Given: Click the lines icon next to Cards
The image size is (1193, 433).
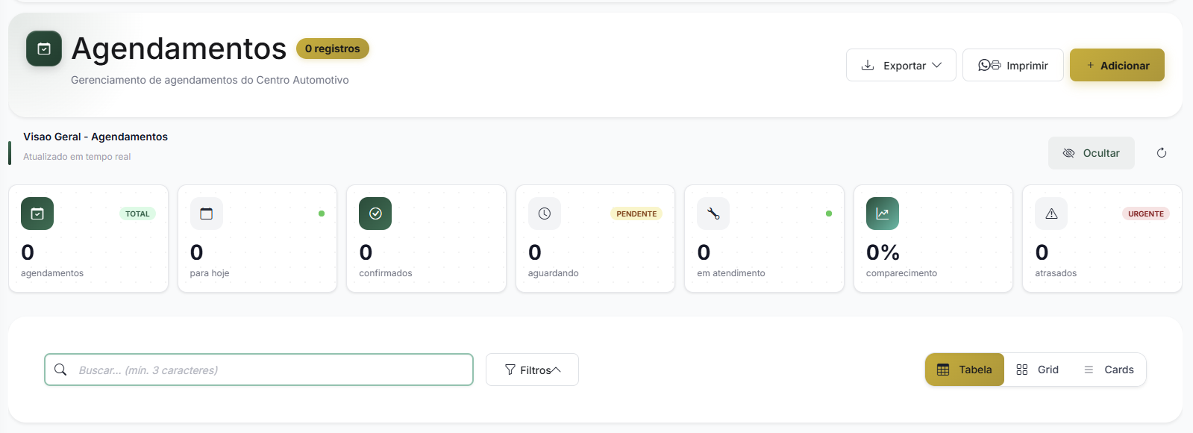Looking at the screenshot, I should 1089,370.
